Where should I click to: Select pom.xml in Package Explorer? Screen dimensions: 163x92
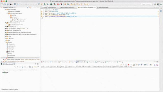(x=11, y=57)
